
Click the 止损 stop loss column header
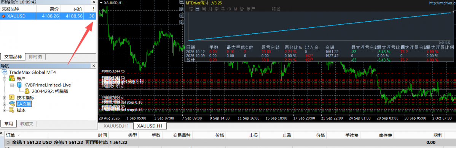(x=242, y=135)
